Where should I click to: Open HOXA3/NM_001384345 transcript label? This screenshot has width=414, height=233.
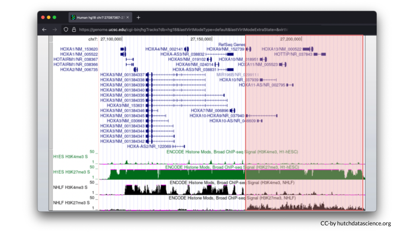click(122, 116)
